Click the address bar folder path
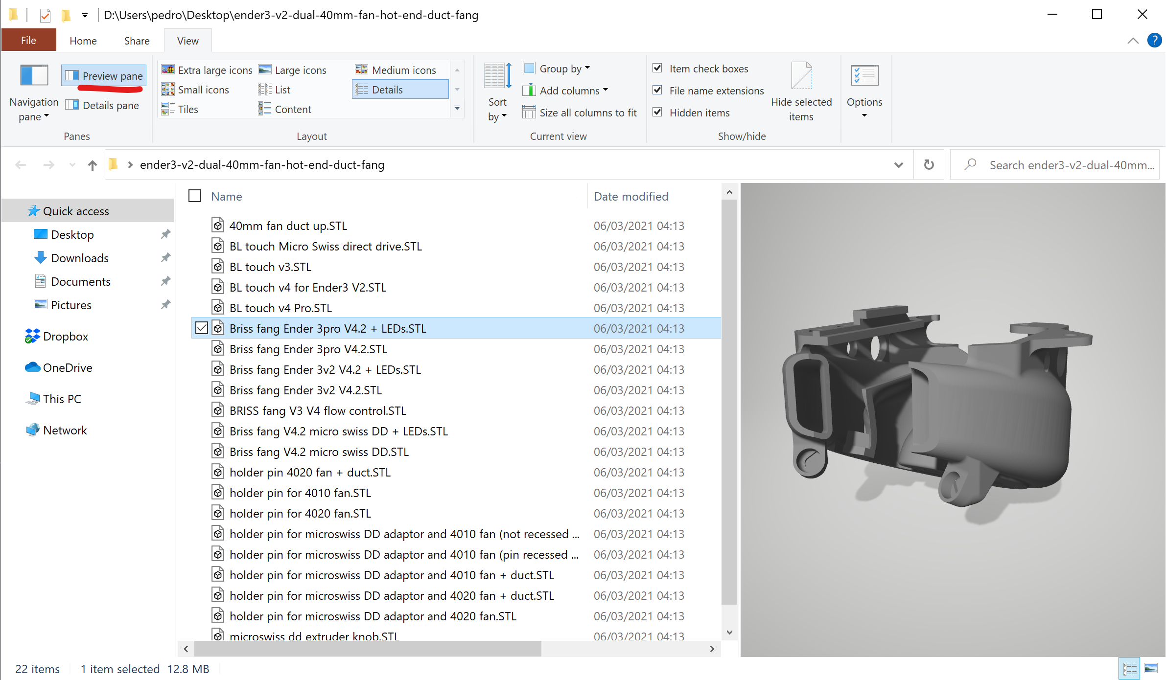The width and height of the screenshot is (1166, 680). (x=262, y=165)
